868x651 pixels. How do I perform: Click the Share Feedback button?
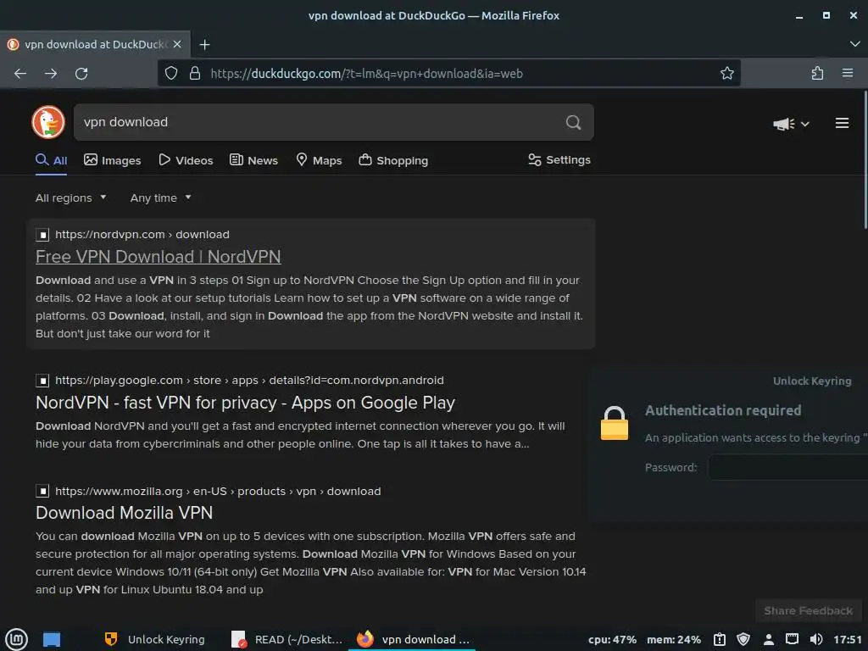(x=808, y=610)
